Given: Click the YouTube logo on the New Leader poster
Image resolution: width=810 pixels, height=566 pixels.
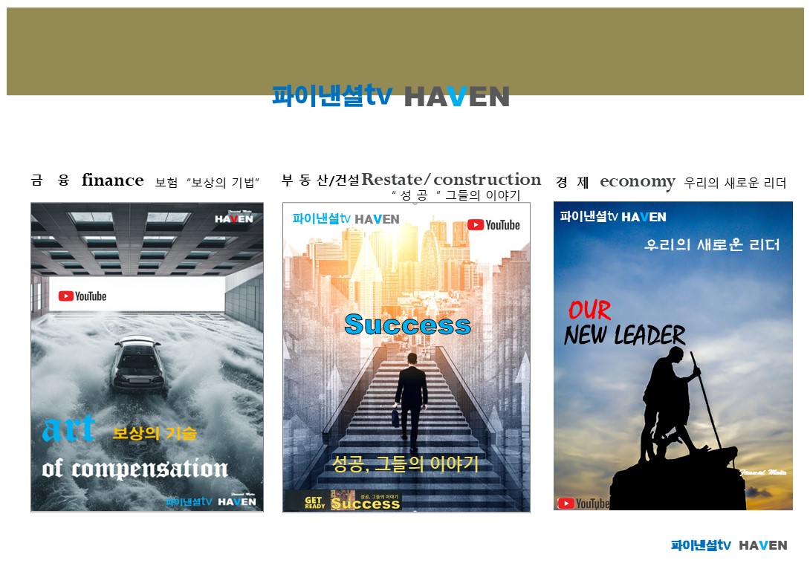Looking at the screenshot, I should [583, 504].
